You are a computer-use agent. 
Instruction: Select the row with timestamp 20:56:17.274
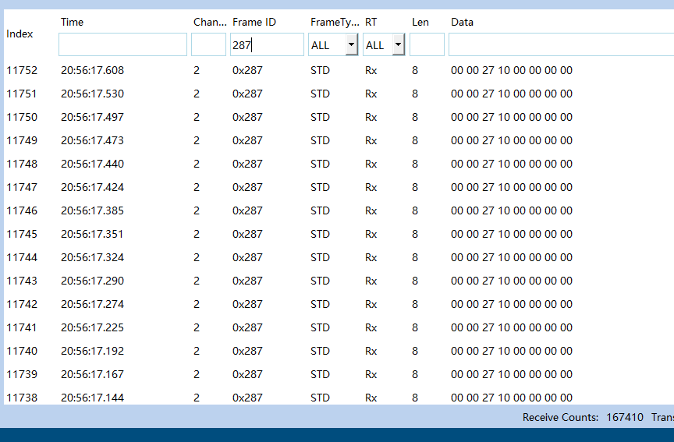coord(92,304)
